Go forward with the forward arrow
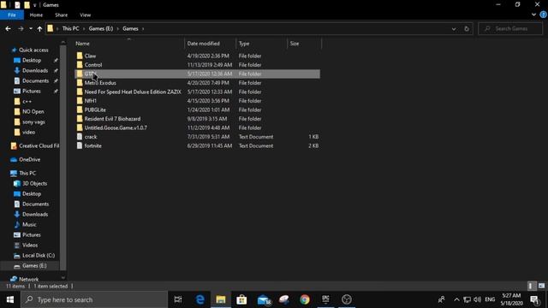Viewport: 548px width, 308px height. 21,28
